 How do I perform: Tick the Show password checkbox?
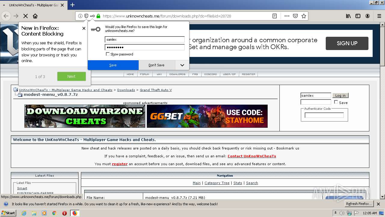pyautogui.click(x=108, y=54)
